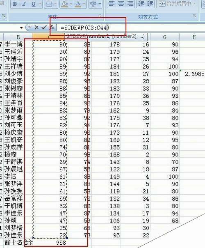Open the underline style dropdown arrow
Screen dimensions: 205x248
coord(40,4)
